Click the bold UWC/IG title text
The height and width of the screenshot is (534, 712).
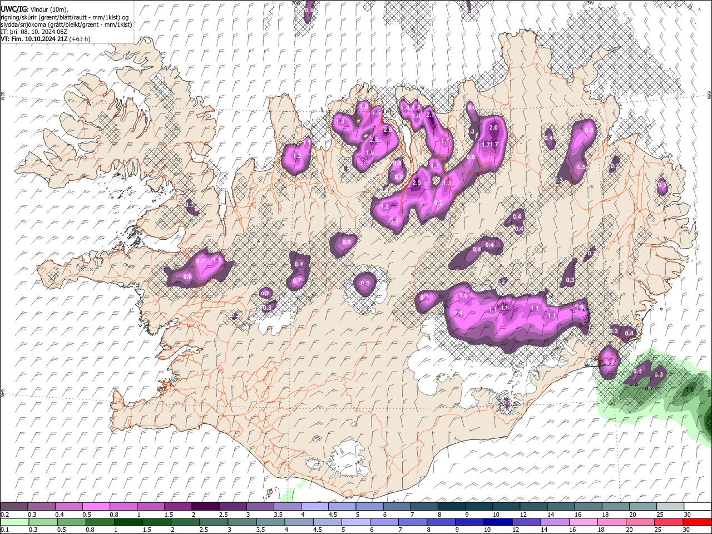(x=13, y=9)
